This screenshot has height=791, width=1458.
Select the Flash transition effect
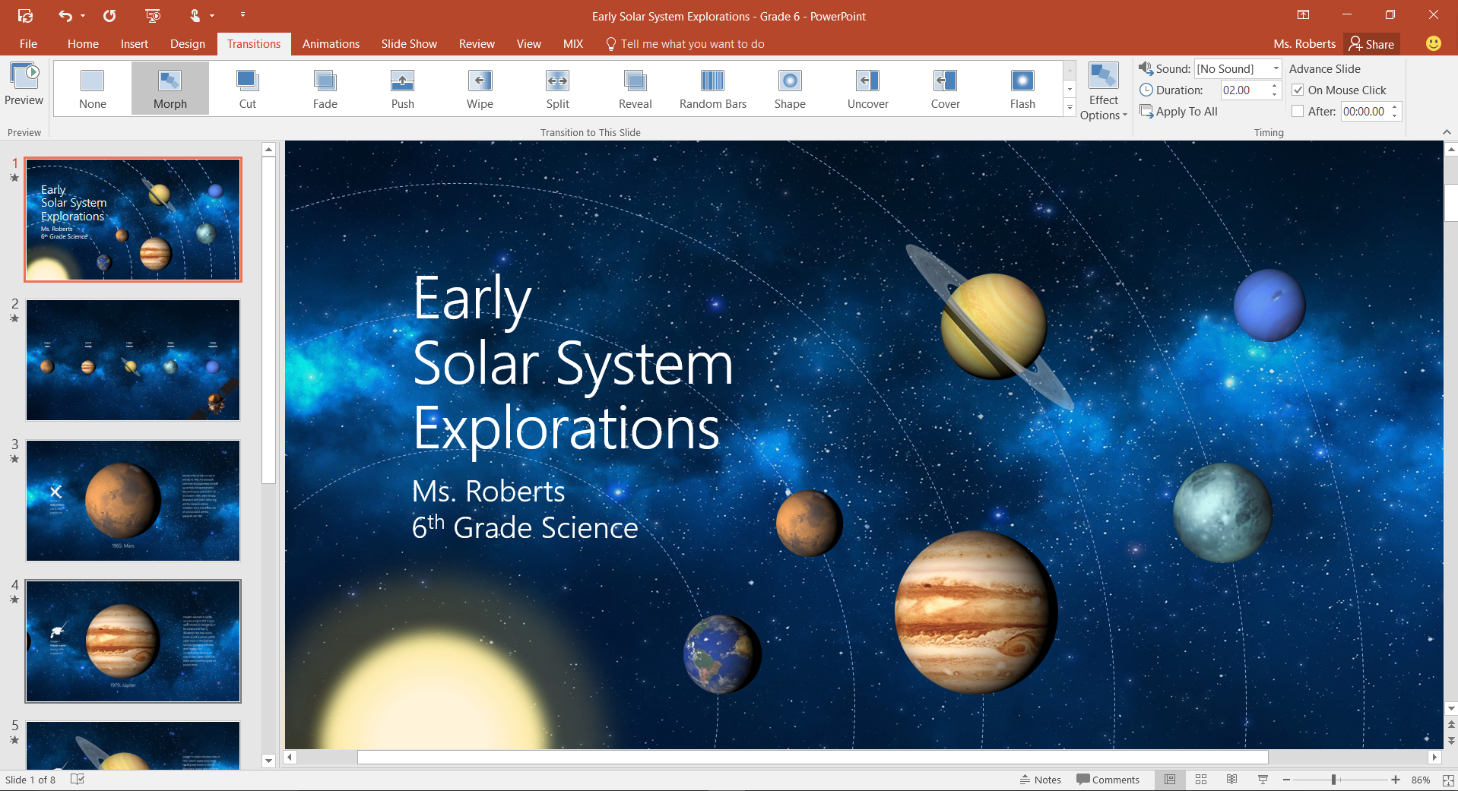tap(1022, 88)
